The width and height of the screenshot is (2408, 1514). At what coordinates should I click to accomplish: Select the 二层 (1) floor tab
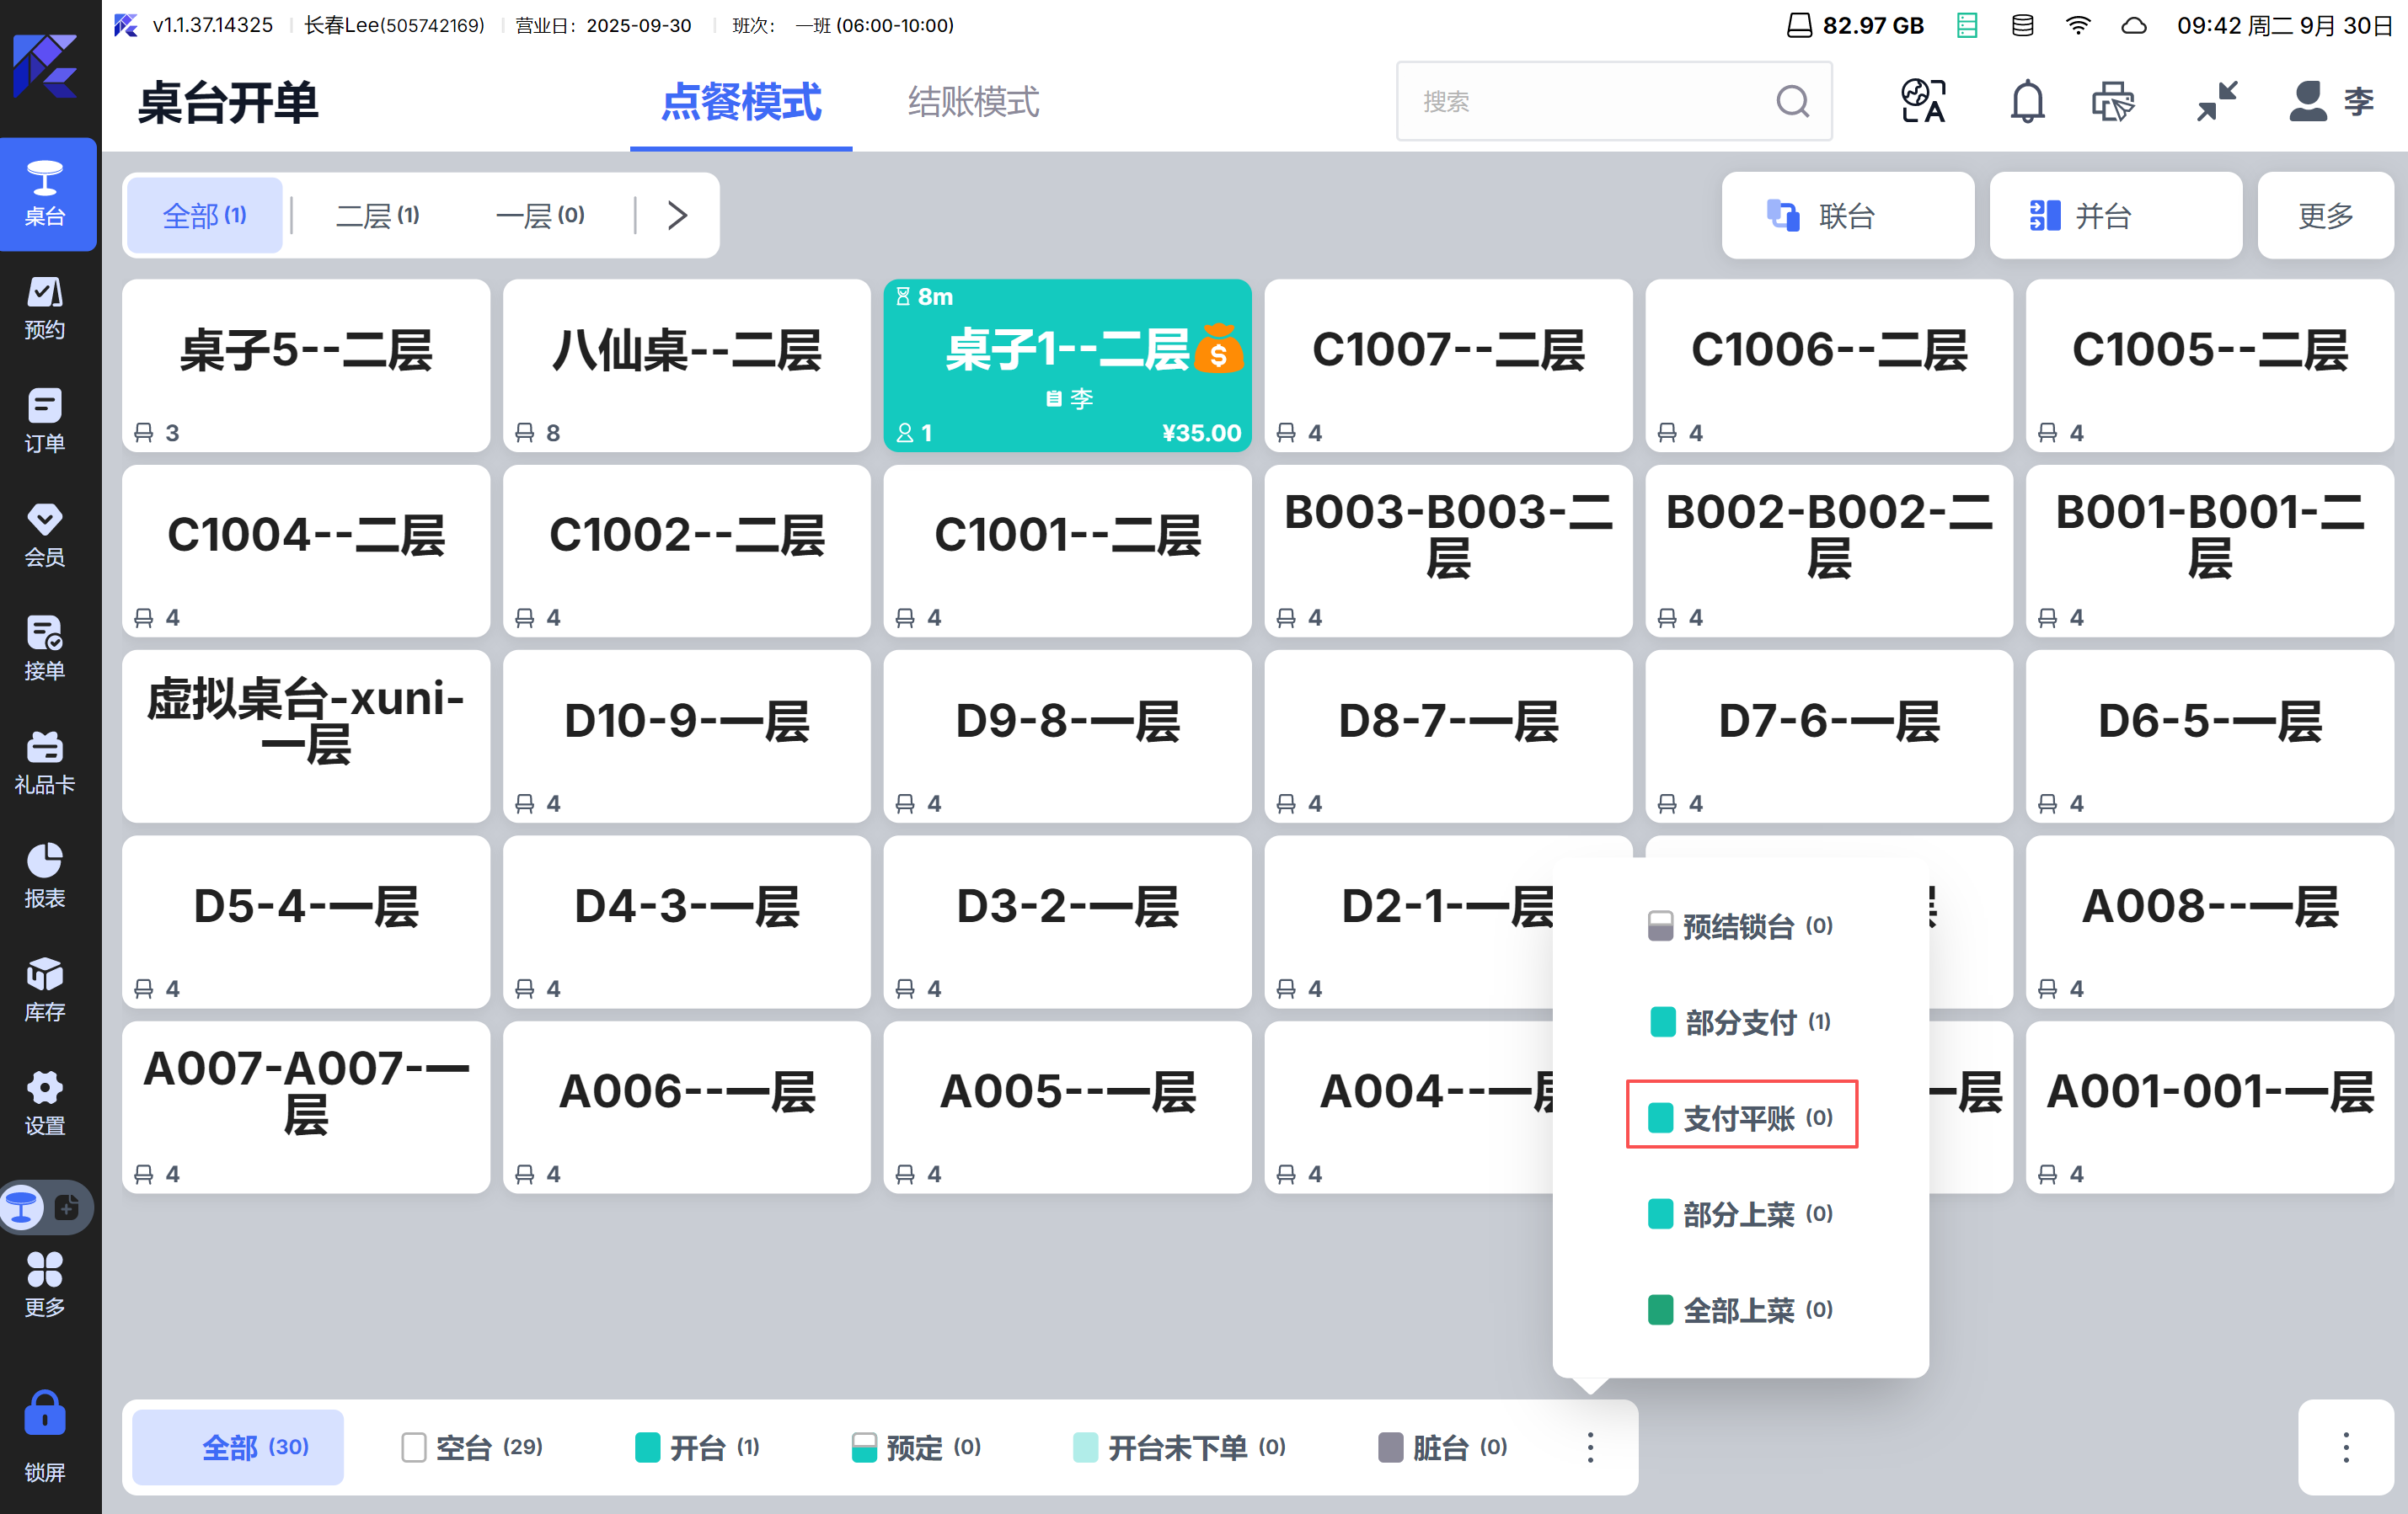(378, 215)
